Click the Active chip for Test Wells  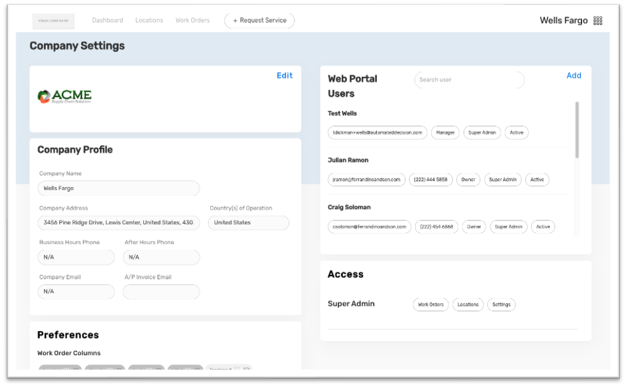pos(517,132)
